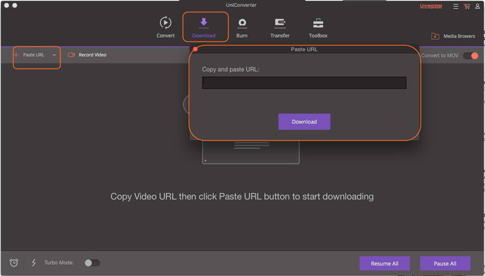Open the scheduler alarm clock icon
The image size is (485, 276).
click(14, 263)
